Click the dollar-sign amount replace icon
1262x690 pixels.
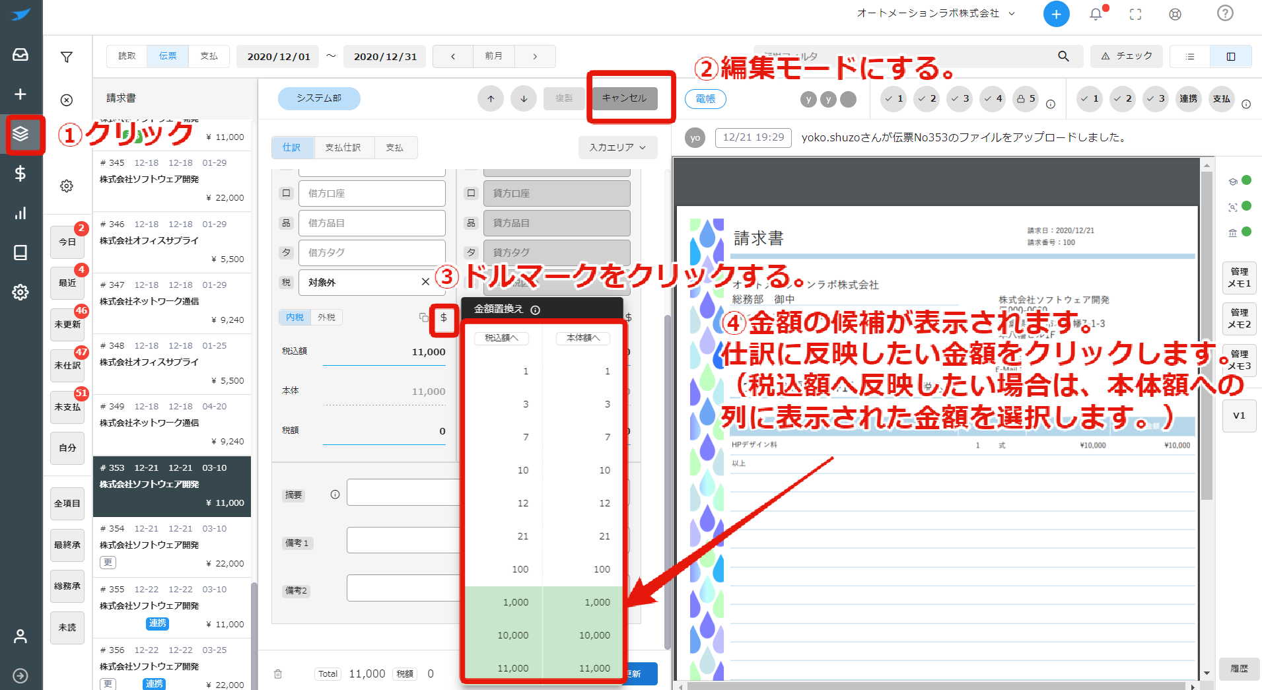click(444, 318)
